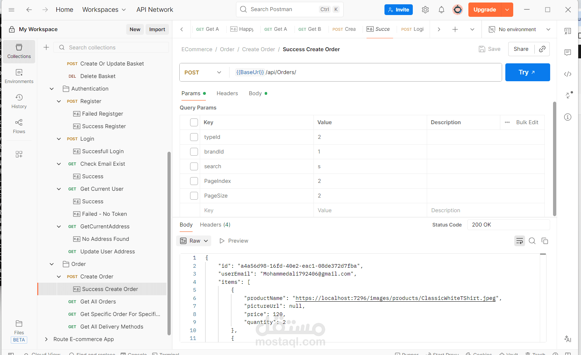
Task: Click the plus icon to open a new tab
Action: click(x=455, y=29)
